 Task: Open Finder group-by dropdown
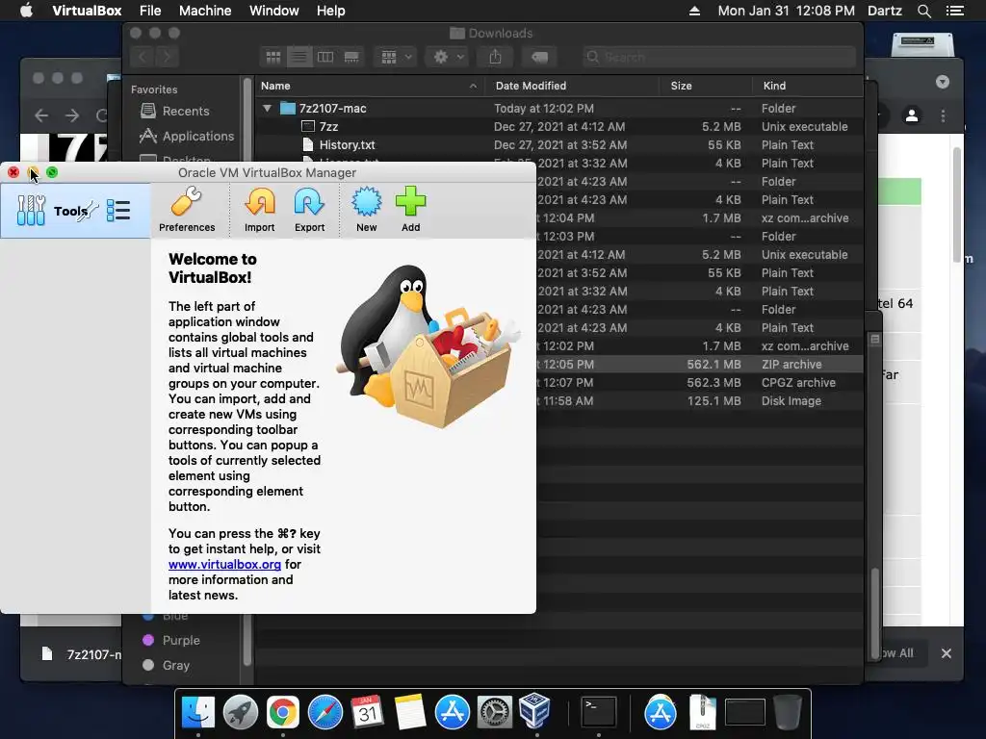[396, 57]
